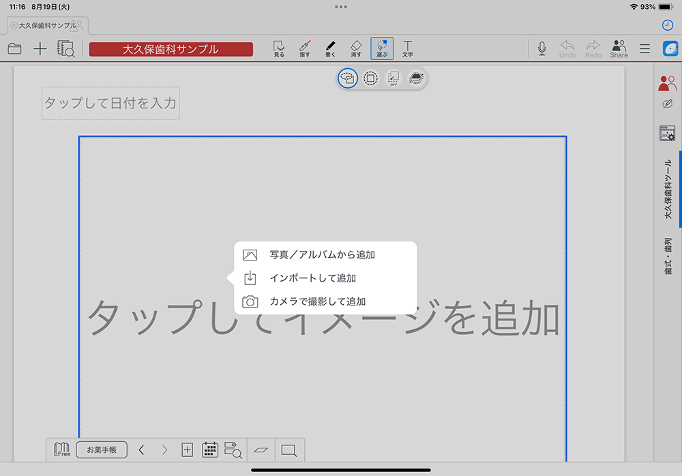Open the 歯式・歯列 side tab

click(668, 256)
